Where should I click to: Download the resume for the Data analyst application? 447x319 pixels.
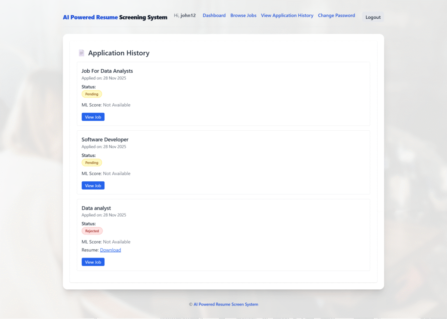coord(110,250)
